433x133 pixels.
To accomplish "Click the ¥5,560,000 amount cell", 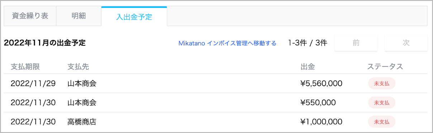I will 321,84.
